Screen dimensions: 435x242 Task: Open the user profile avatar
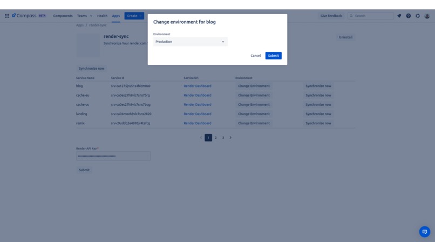click(427, 16)
